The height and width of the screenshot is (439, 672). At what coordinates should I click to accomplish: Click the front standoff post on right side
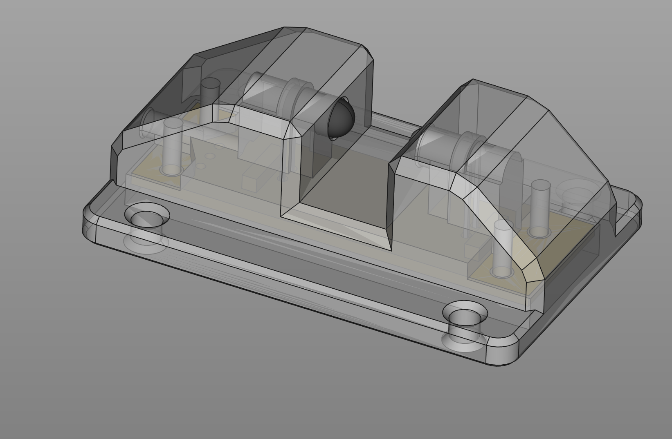point(502,248)
